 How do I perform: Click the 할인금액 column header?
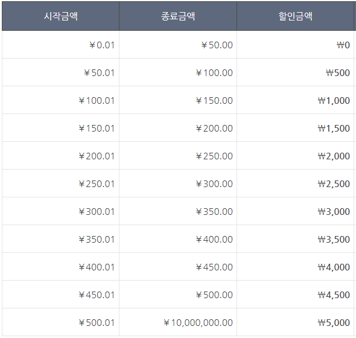[296, 16]
